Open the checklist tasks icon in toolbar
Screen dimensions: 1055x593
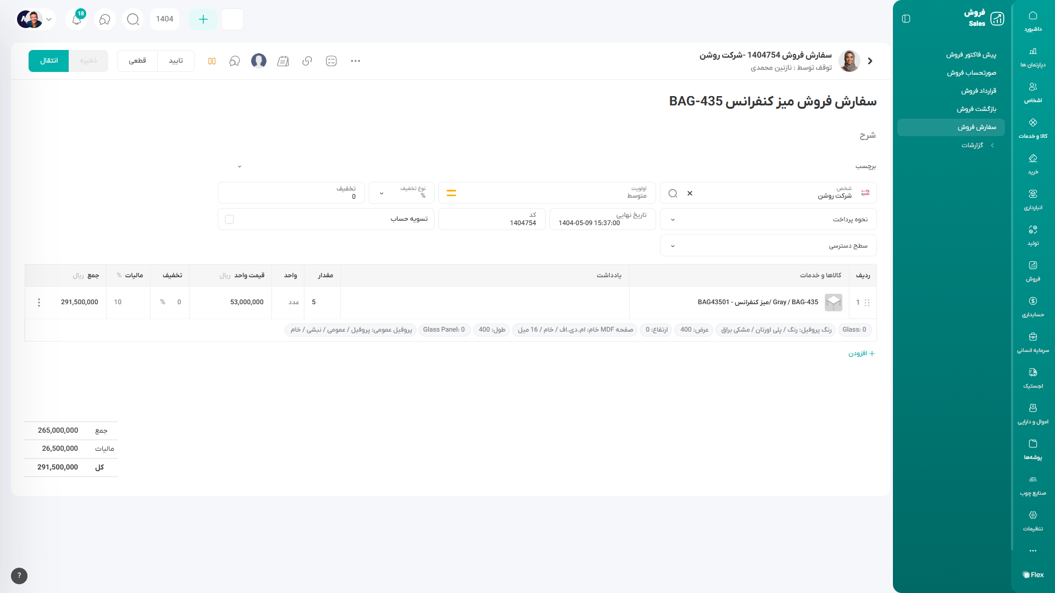point(331,61)
